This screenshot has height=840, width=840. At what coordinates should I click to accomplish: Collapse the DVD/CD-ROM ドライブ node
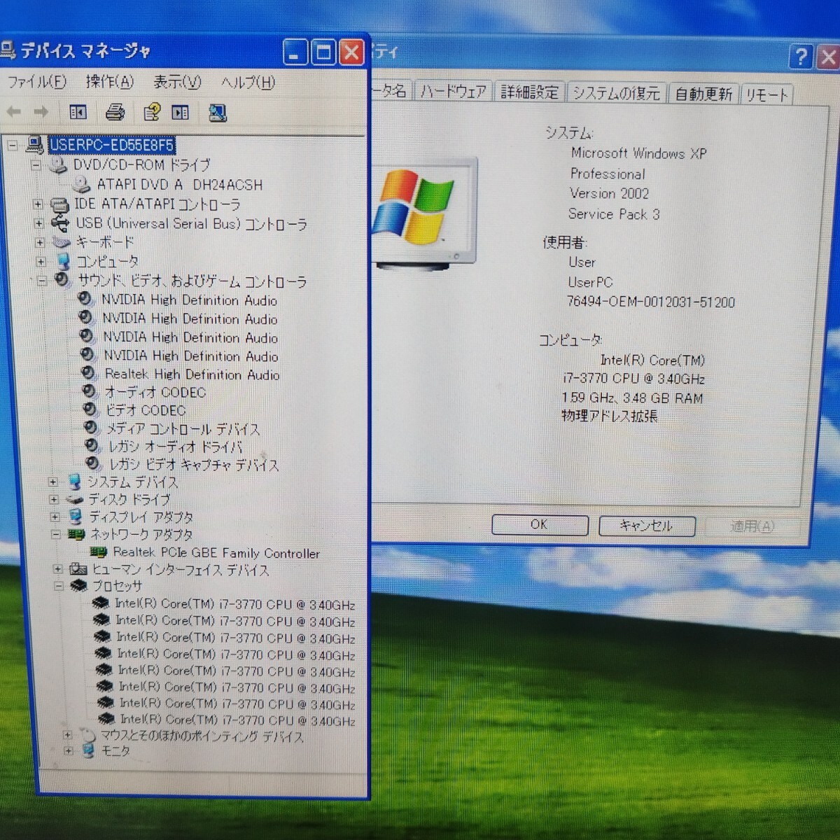tap(36, 166)
